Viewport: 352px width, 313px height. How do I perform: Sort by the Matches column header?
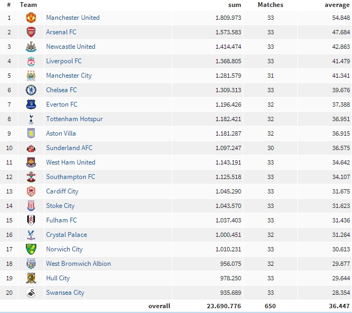pos(271,5)
